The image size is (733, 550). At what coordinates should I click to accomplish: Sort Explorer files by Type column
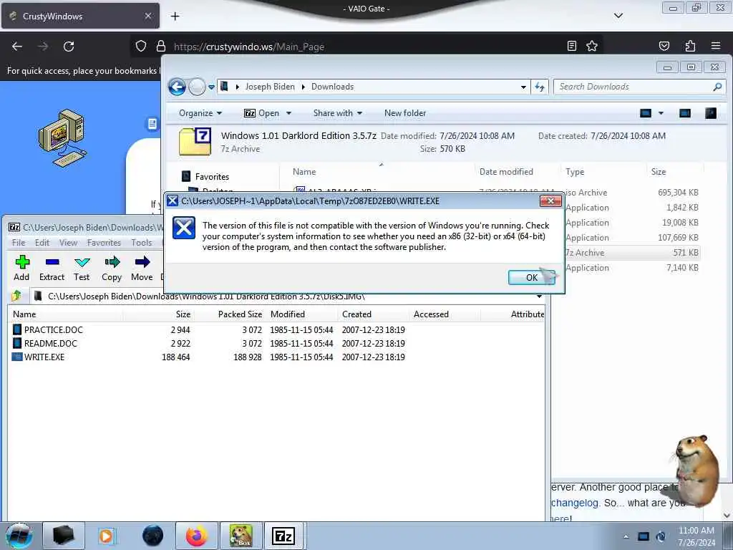click(575, 172)
